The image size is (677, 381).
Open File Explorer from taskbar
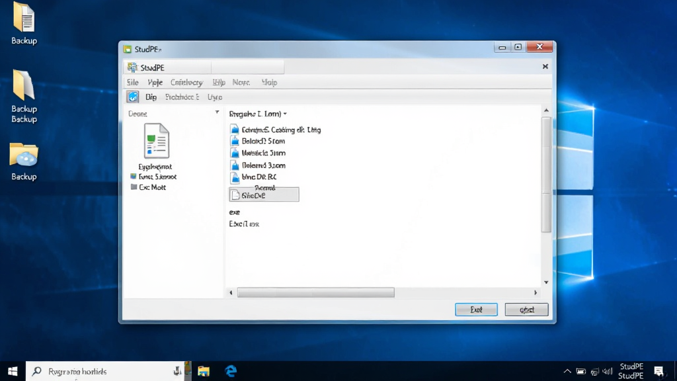204,371
